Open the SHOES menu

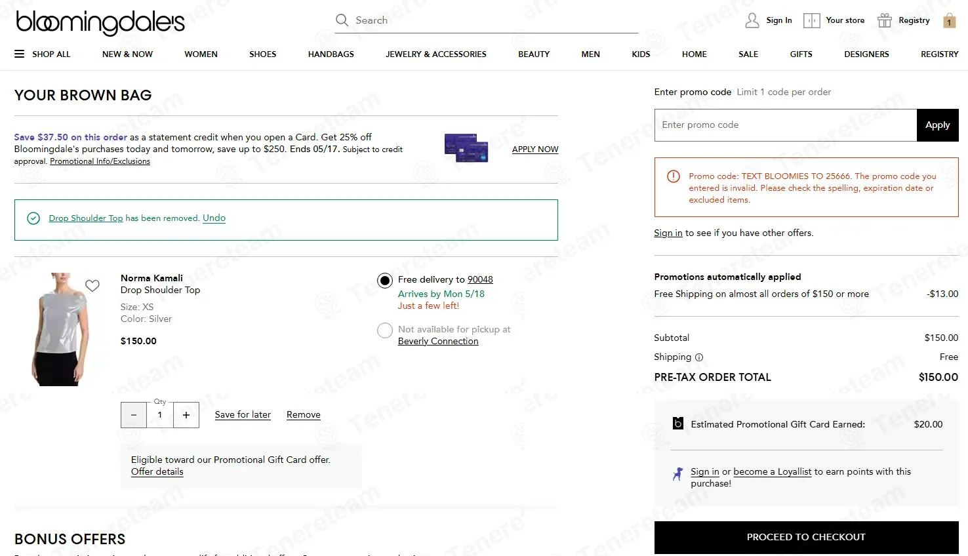(x=262, y=54)
